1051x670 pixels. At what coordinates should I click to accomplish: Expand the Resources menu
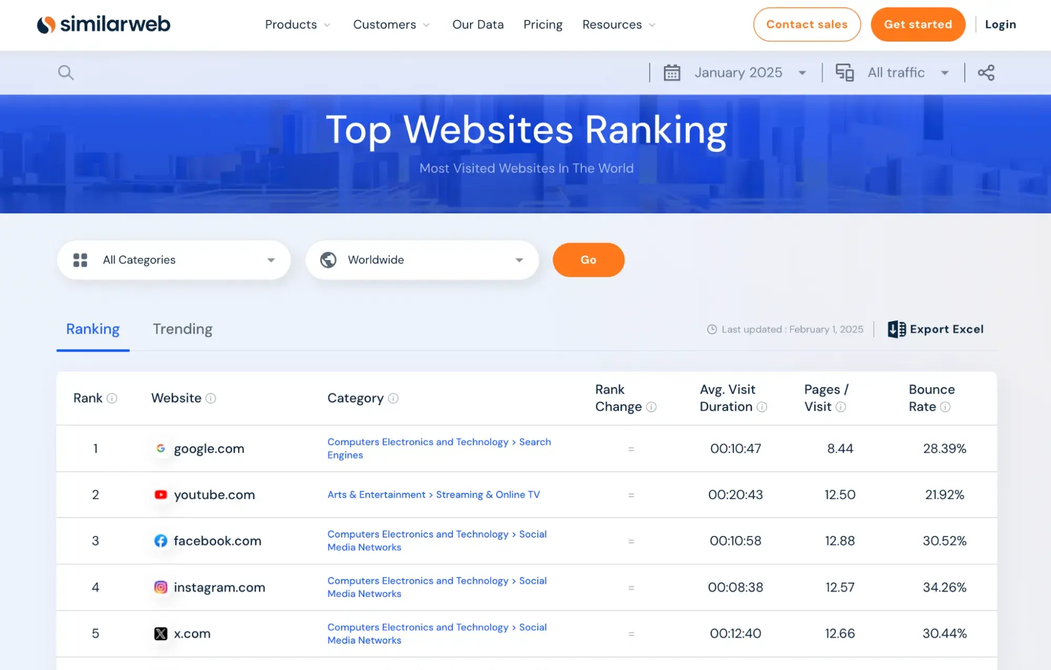point(619,25)
